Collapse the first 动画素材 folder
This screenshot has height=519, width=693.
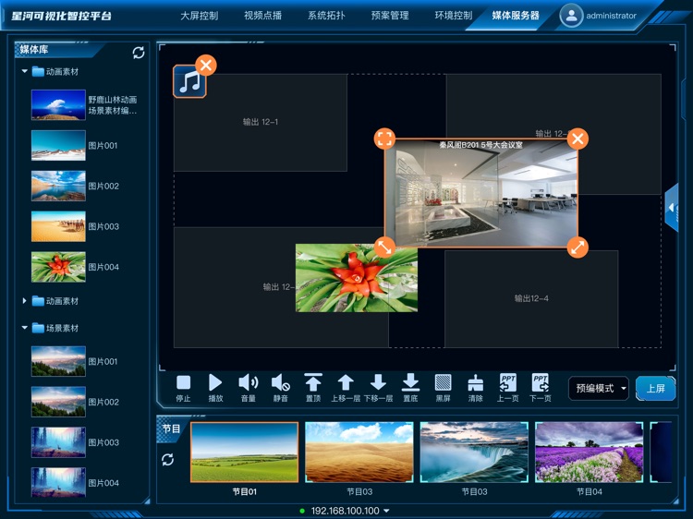(x=24, y=71)
